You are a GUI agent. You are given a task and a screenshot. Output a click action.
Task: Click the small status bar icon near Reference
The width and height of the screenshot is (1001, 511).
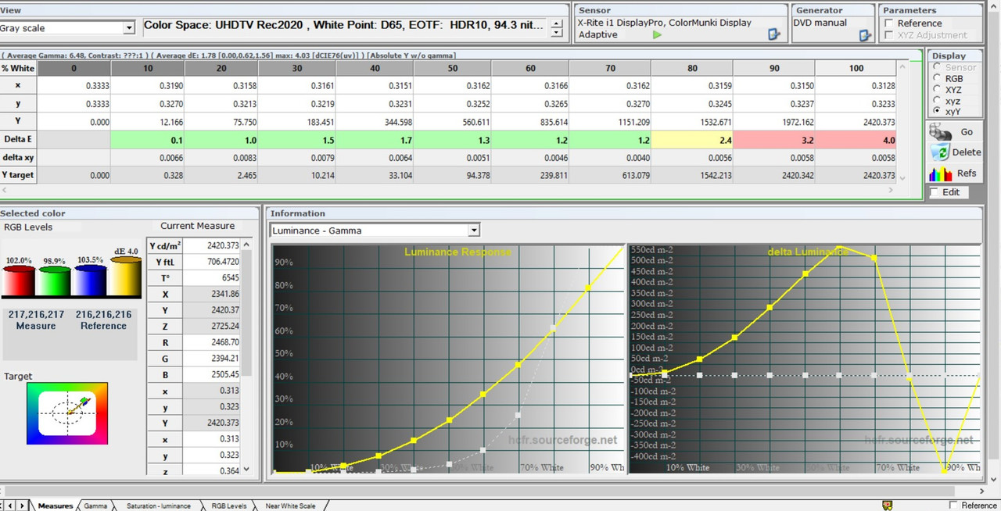point(888,506)
